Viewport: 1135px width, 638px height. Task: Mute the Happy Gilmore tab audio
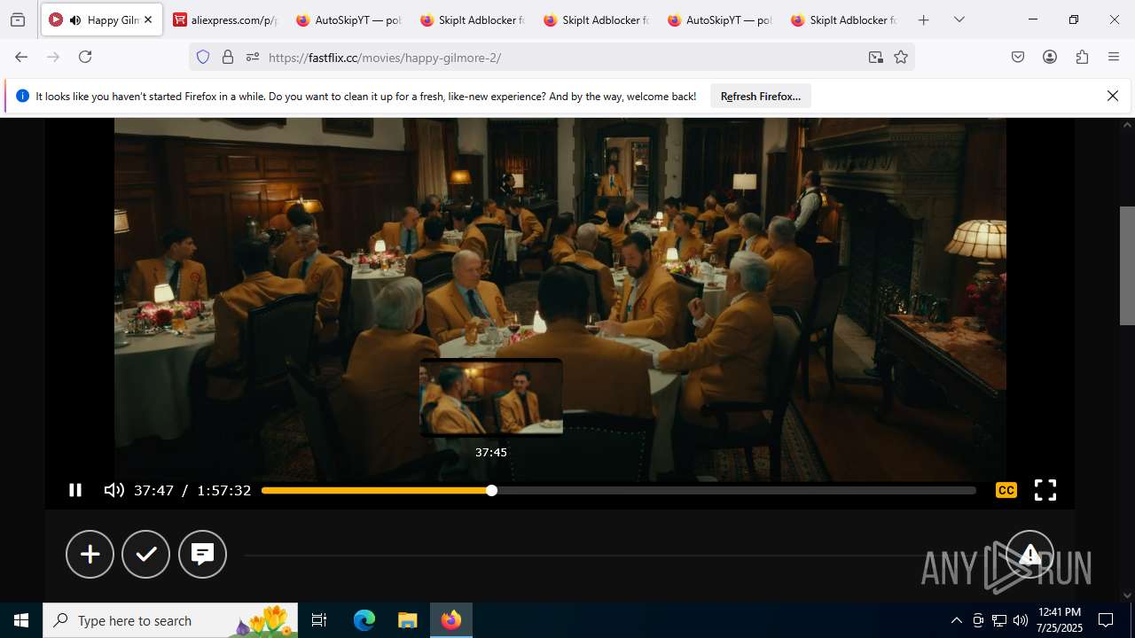tap(75, 19)
